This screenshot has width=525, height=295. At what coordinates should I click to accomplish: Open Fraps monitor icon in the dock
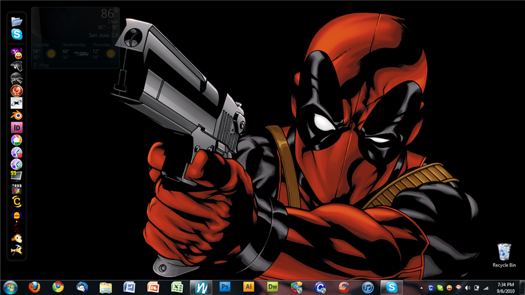tap(17, 176)
